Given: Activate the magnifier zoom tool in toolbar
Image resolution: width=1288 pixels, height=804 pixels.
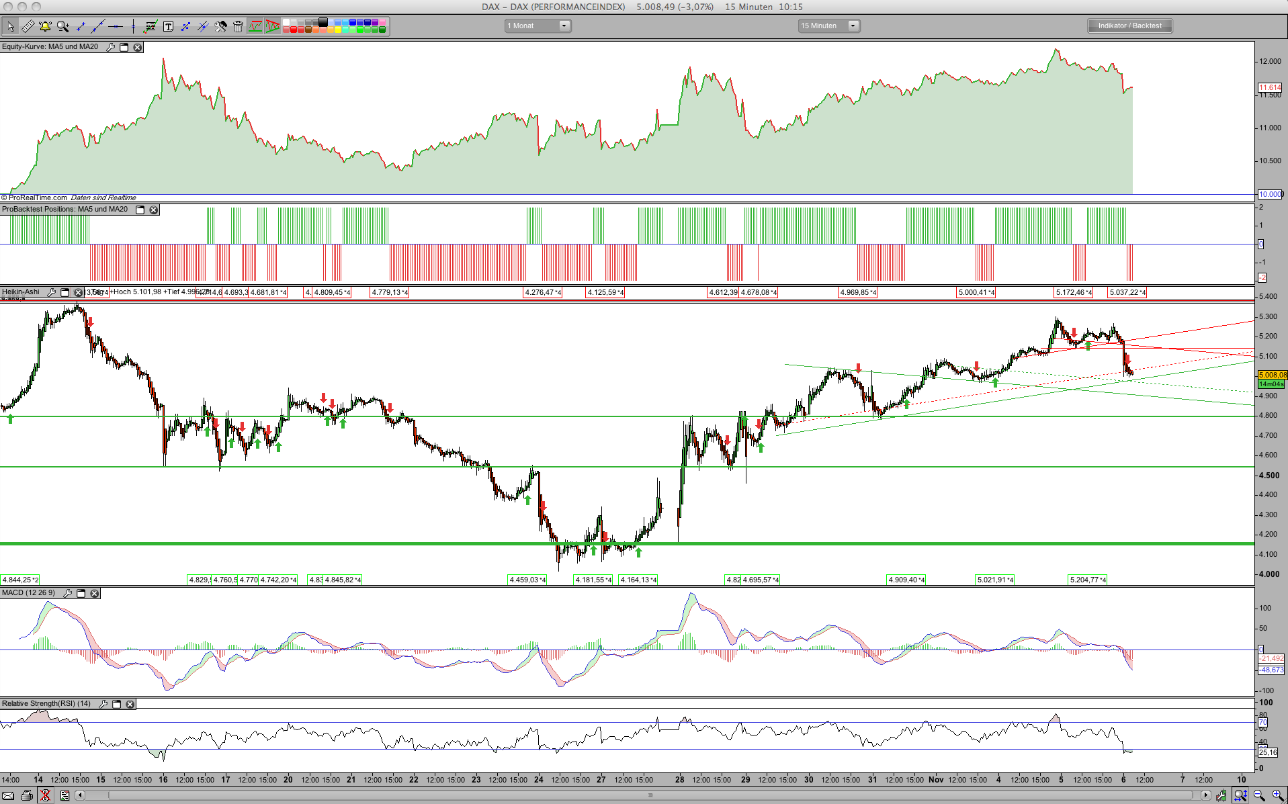Looking at the screenshot, I should 63,26.
